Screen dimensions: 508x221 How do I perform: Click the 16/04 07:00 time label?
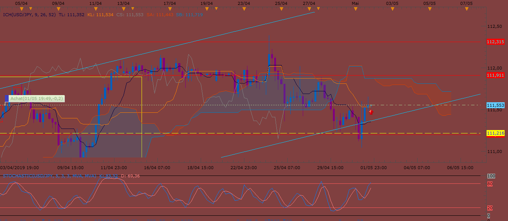pyautogui.click(x=157, y=168)
